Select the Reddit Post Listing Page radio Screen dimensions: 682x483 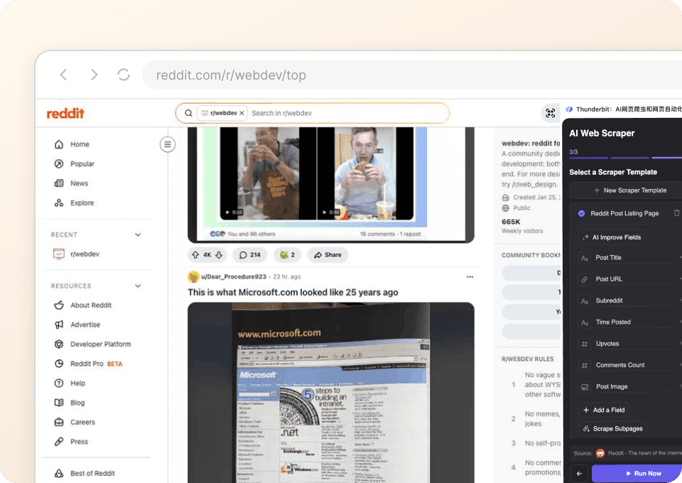[581, 213]
